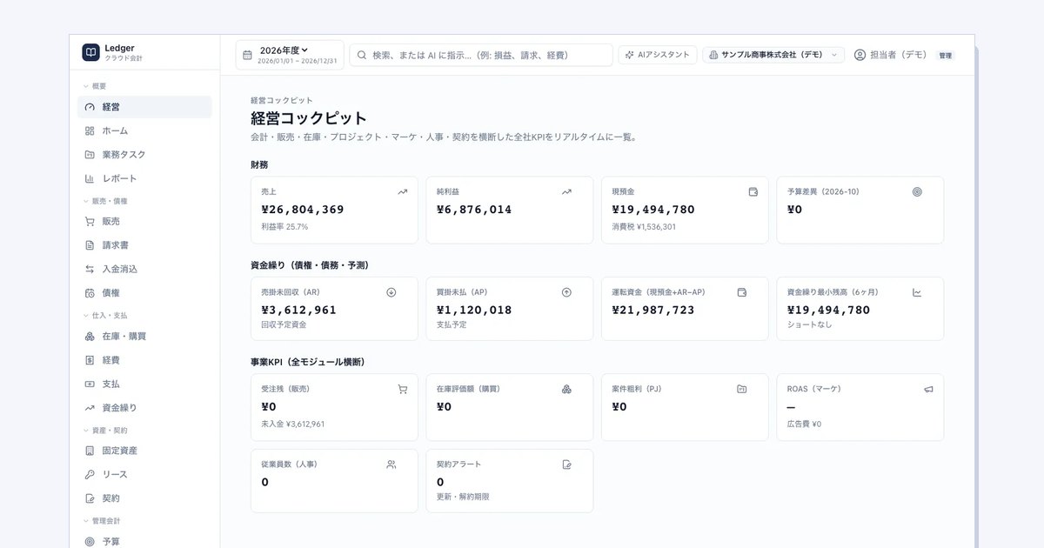
Task: Focus the 検索、または AI に指示 search field
Action: [x=481, y=55]
